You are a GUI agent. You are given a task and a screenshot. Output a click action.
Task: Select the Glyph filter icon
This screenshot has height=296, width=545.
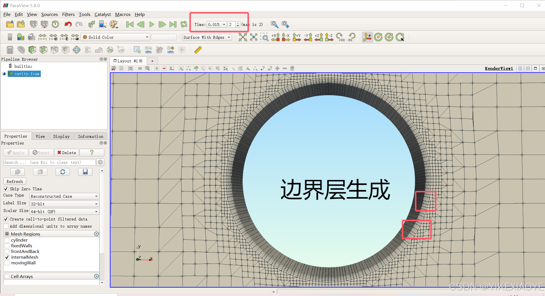click(x=76, y=50)
